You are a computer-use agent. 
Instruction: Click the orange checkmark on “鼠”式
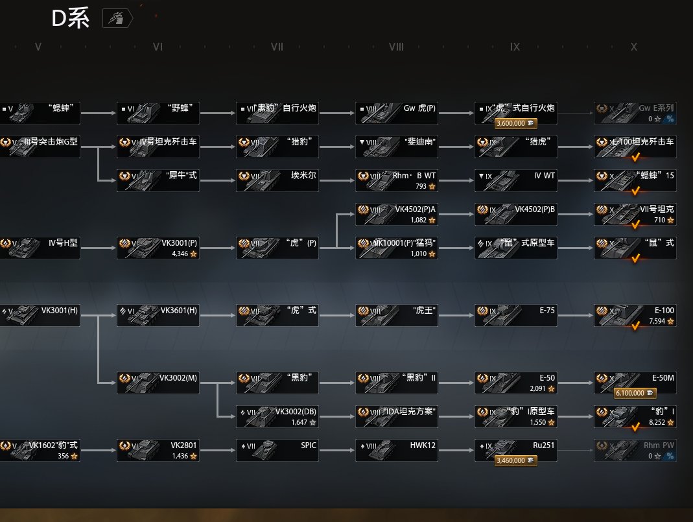(x=635, y=258)
